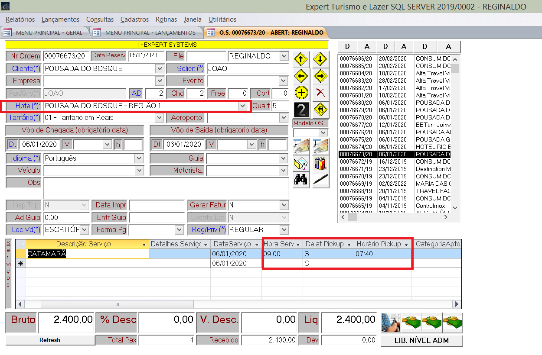Click inside the Obs text field
The width and height of the screenshot is (542, 355).
(166, 188)
